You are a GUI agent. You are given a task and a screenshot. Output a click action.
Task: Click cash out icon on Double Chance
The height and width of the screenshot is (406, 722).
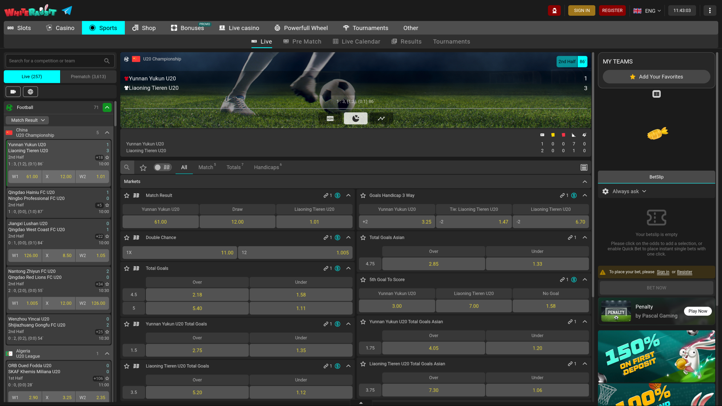337,238
